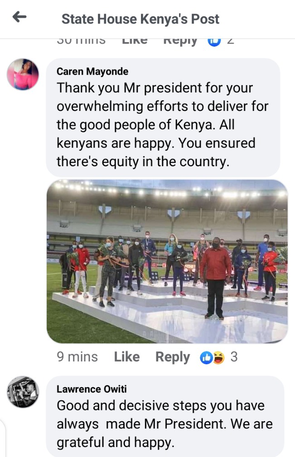View the reaction count of 3
Viewport: 295px width, 457px height.
(x=234, y=357)
